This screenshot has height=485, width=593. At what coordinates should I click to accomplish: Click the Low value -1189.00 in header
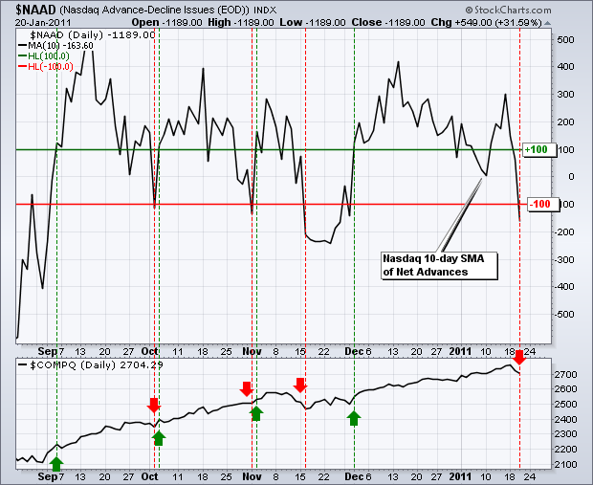325,23
